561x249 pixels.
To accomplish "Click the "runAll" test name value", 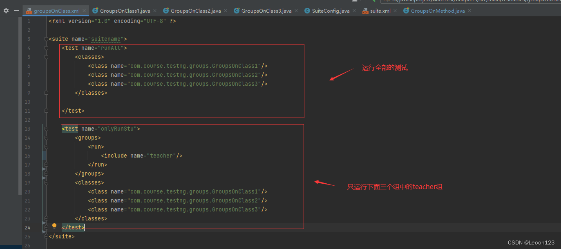I will [111, 48].
